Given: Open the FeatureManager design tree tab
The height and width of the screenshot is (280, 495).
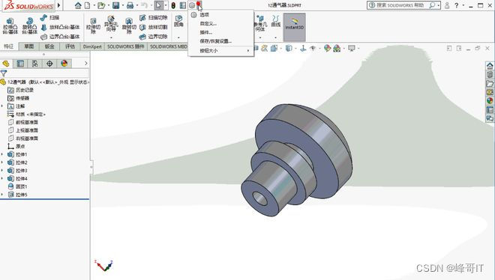Looking at the screenshot, I should point(6,64).
